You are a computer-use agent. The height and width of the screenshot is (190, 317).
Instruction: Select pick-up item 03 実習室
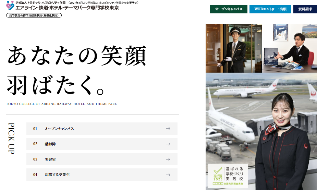pyautogui.click(x=102, y=159)
